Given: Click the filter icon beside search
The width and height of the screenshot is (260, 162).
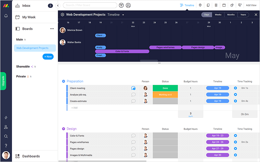Looking at the screenshot, I should coord(121,5).
